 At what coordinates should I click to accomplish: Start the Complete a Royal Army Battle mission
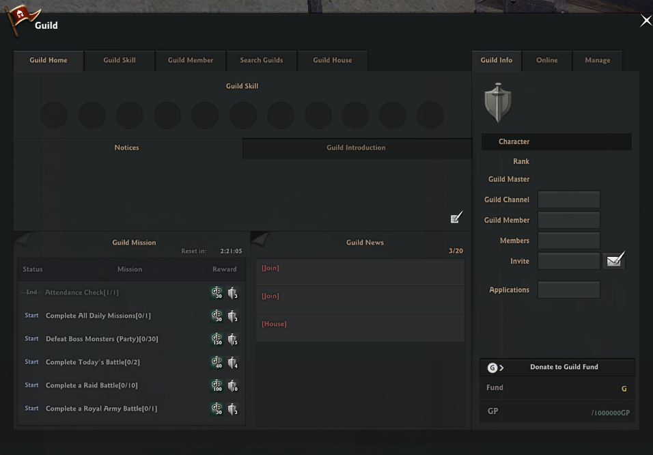click(32, 409)
